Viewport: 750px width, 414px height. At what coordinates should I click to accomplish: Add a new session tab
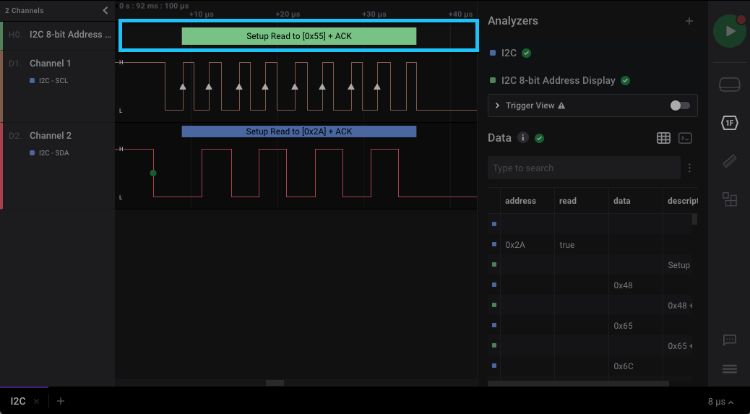point(61,401)
